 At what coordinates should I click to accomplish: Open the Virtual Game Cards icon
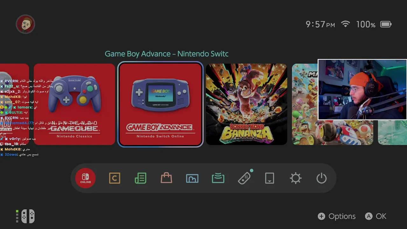[x=270, y=178]
